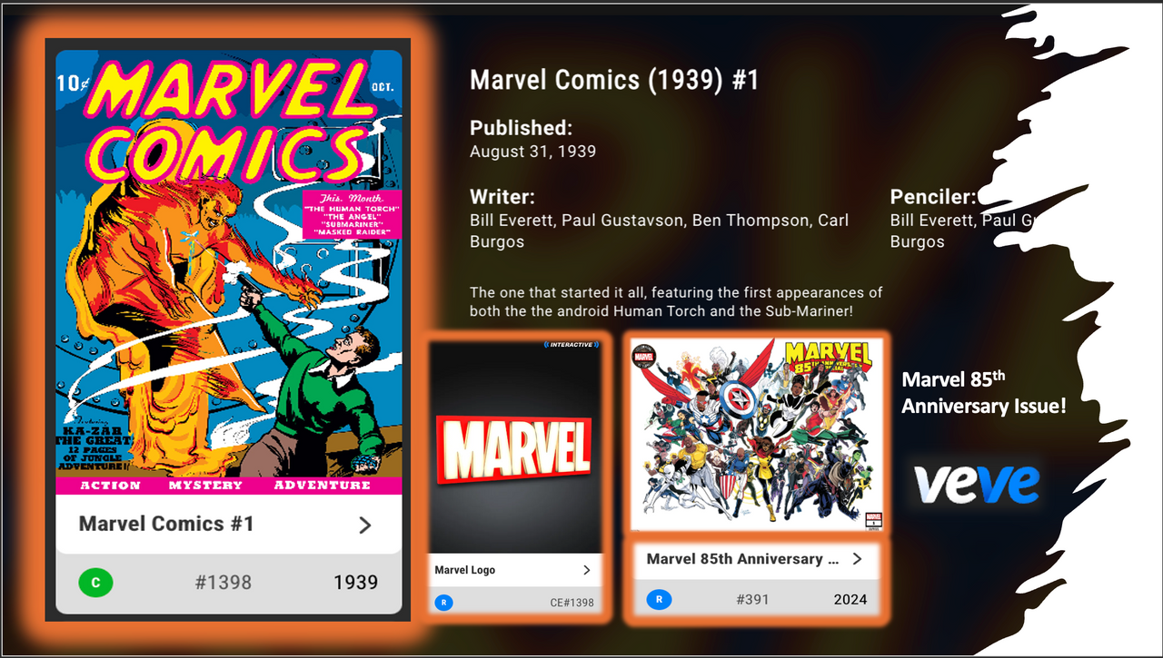This screenshot has height=658, width=1163.
Task: Open Marvel Logo card chevron
Action: (587, 570)
